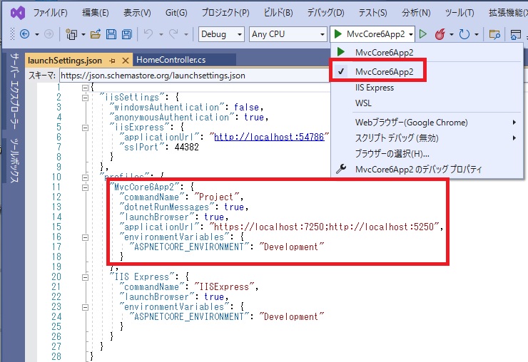Image resolution: width=528 pixels, height=362 pixels.
Task: Open the Debug configuration dropdown
Action: [x=221, y=34]
